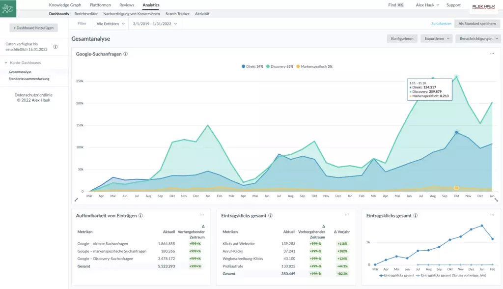Click info icon next to data availability notice

click(x=56, y=47)
